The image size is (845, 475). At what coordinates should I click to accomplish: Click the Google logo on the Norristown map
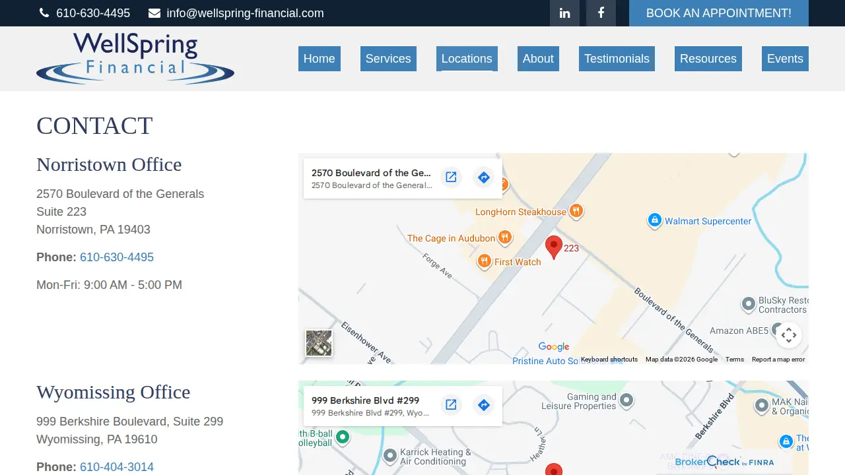coord(554,347)
